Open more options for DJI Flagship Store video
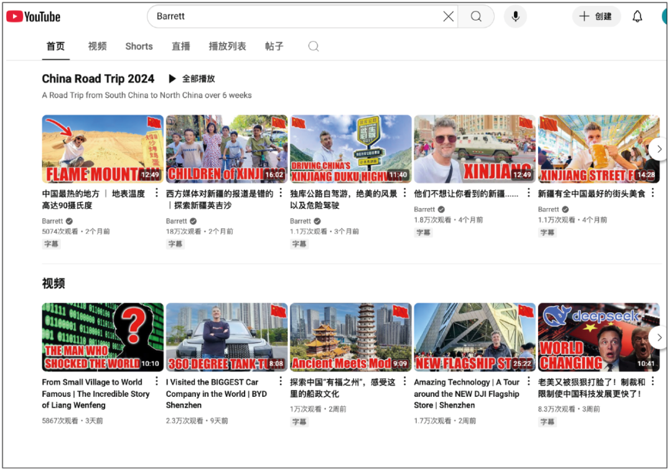Screen dimensions: 672x474 pos(528,381)
